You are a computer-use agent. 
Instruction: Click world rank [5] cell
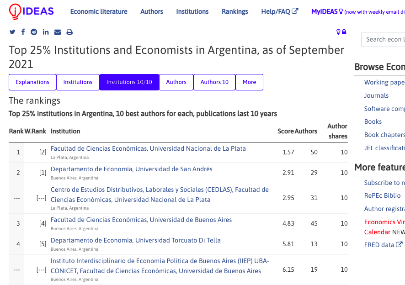pos(43,244)
